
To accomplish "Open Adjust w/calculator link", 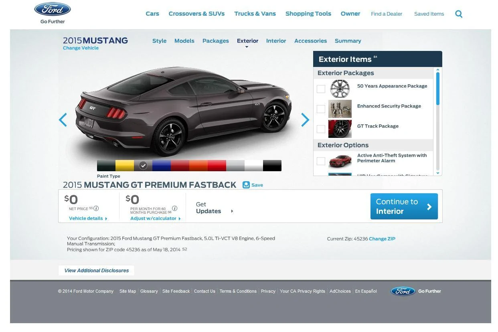I will pyautogui.click(x=156, y=219).
